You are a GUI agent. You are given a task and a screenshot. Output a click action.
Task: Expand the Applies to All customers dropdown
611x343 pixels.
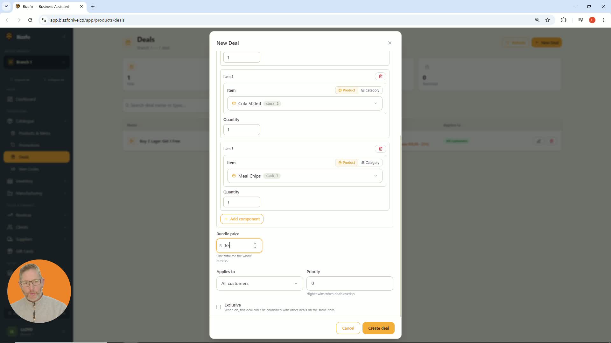tap(260, 284)
